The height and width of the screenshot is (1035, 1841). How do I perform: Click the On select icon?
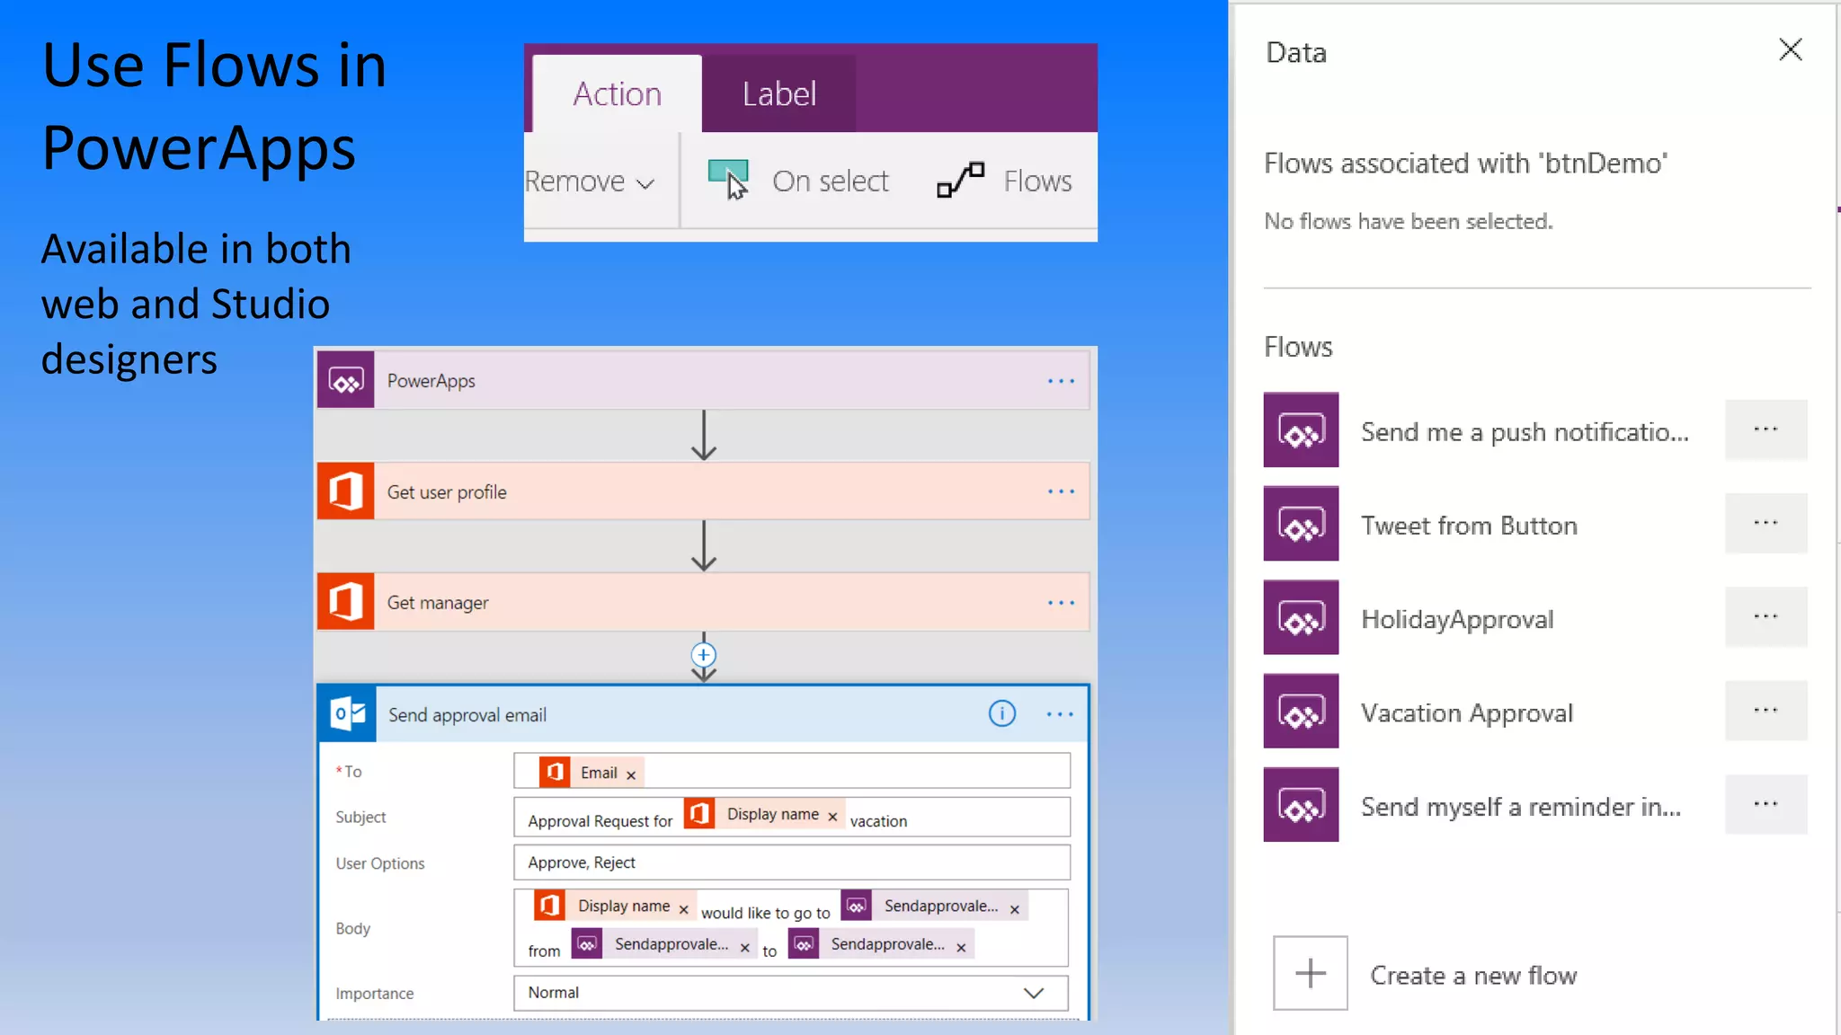728,180
